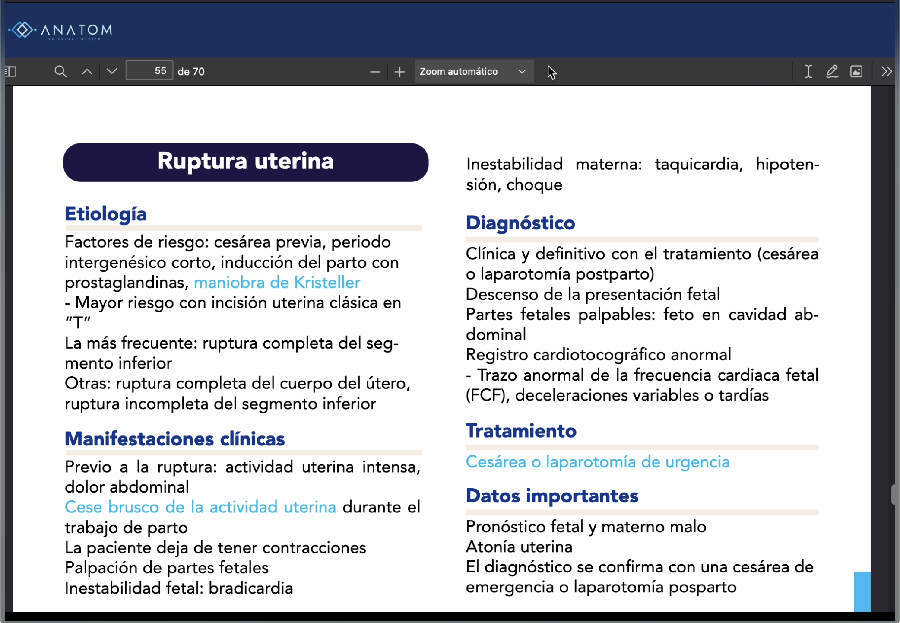Click highlighted text Cese brusco de la actividad uterina

click(x=200, y=507)
